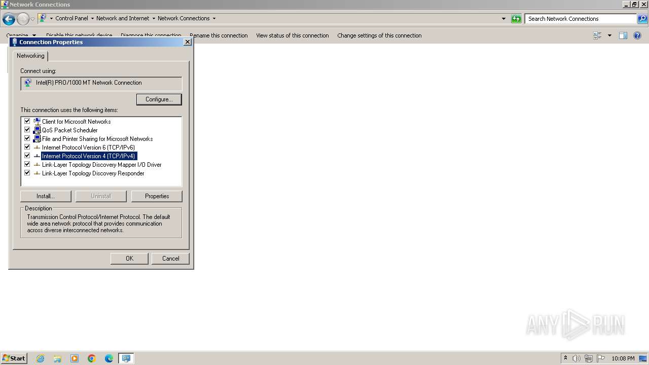This screenshot has width=649, height=365.
Task: Toggle the Internet Protocol Version 4 checkbox
Action: [27, 156]
